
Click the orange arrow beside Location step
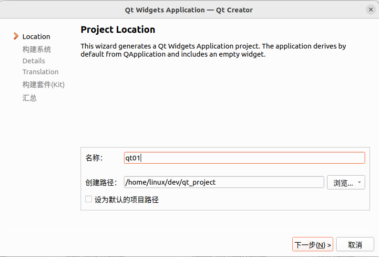[x=16, y=36]
